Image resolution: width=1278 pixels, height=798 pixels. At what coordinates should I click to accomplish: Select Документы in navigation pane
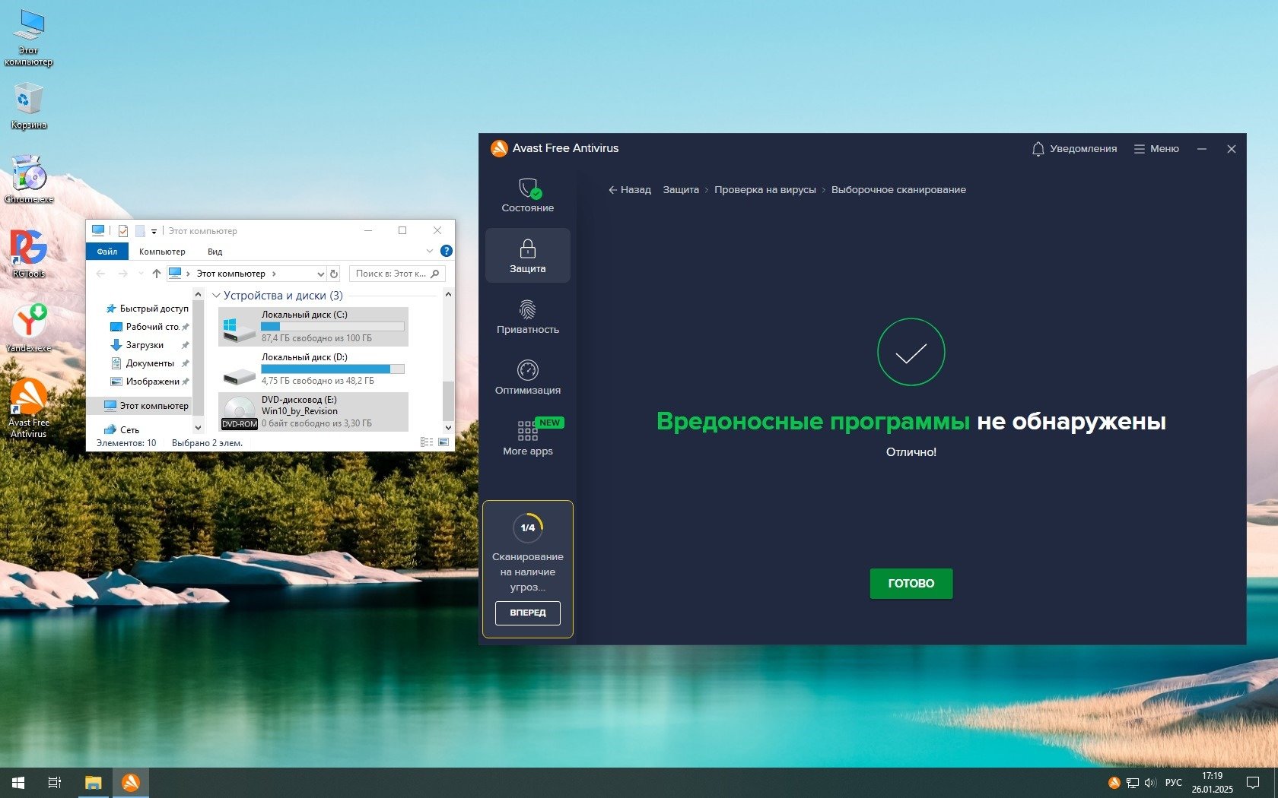coord(149,363)
